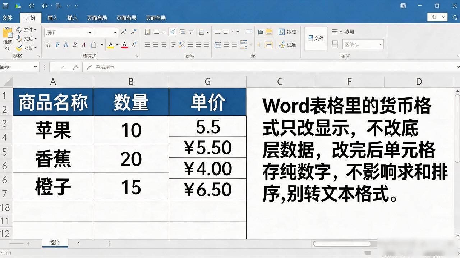Open the greyed 固快存 combo box
This screenshot has height=258, width=460.
pyautogui.click(x=363, y=44)
